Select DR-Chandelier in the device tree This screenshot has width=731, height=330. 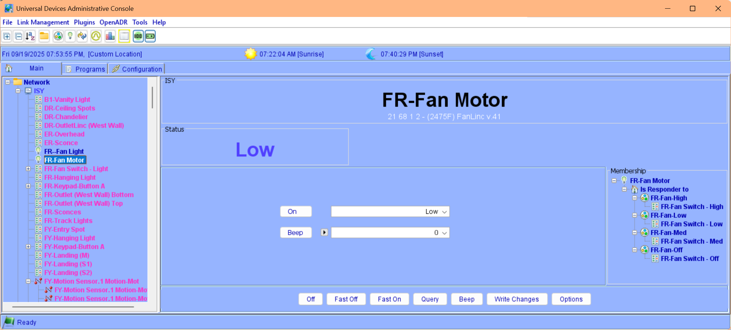tap(66, 117)
